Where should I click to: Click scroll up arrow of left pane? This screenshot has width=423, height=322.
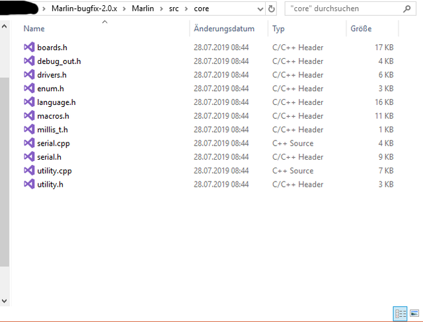[4, 26]
